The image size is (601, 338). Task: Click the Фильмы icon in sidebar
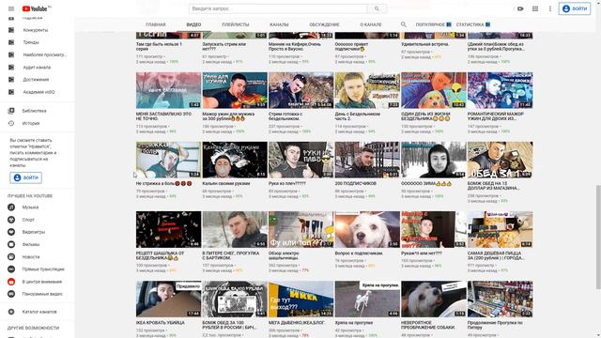coord(11,244)
